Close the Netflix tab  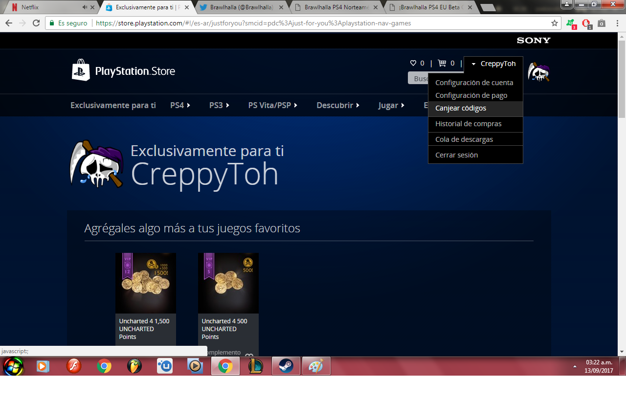pyautogui.click(x=92, y=7)
